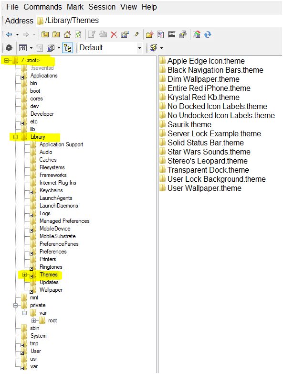The image size is (283, 374).
Task: Open the lightning globe dropdown arrow
Action: (161, 48)
